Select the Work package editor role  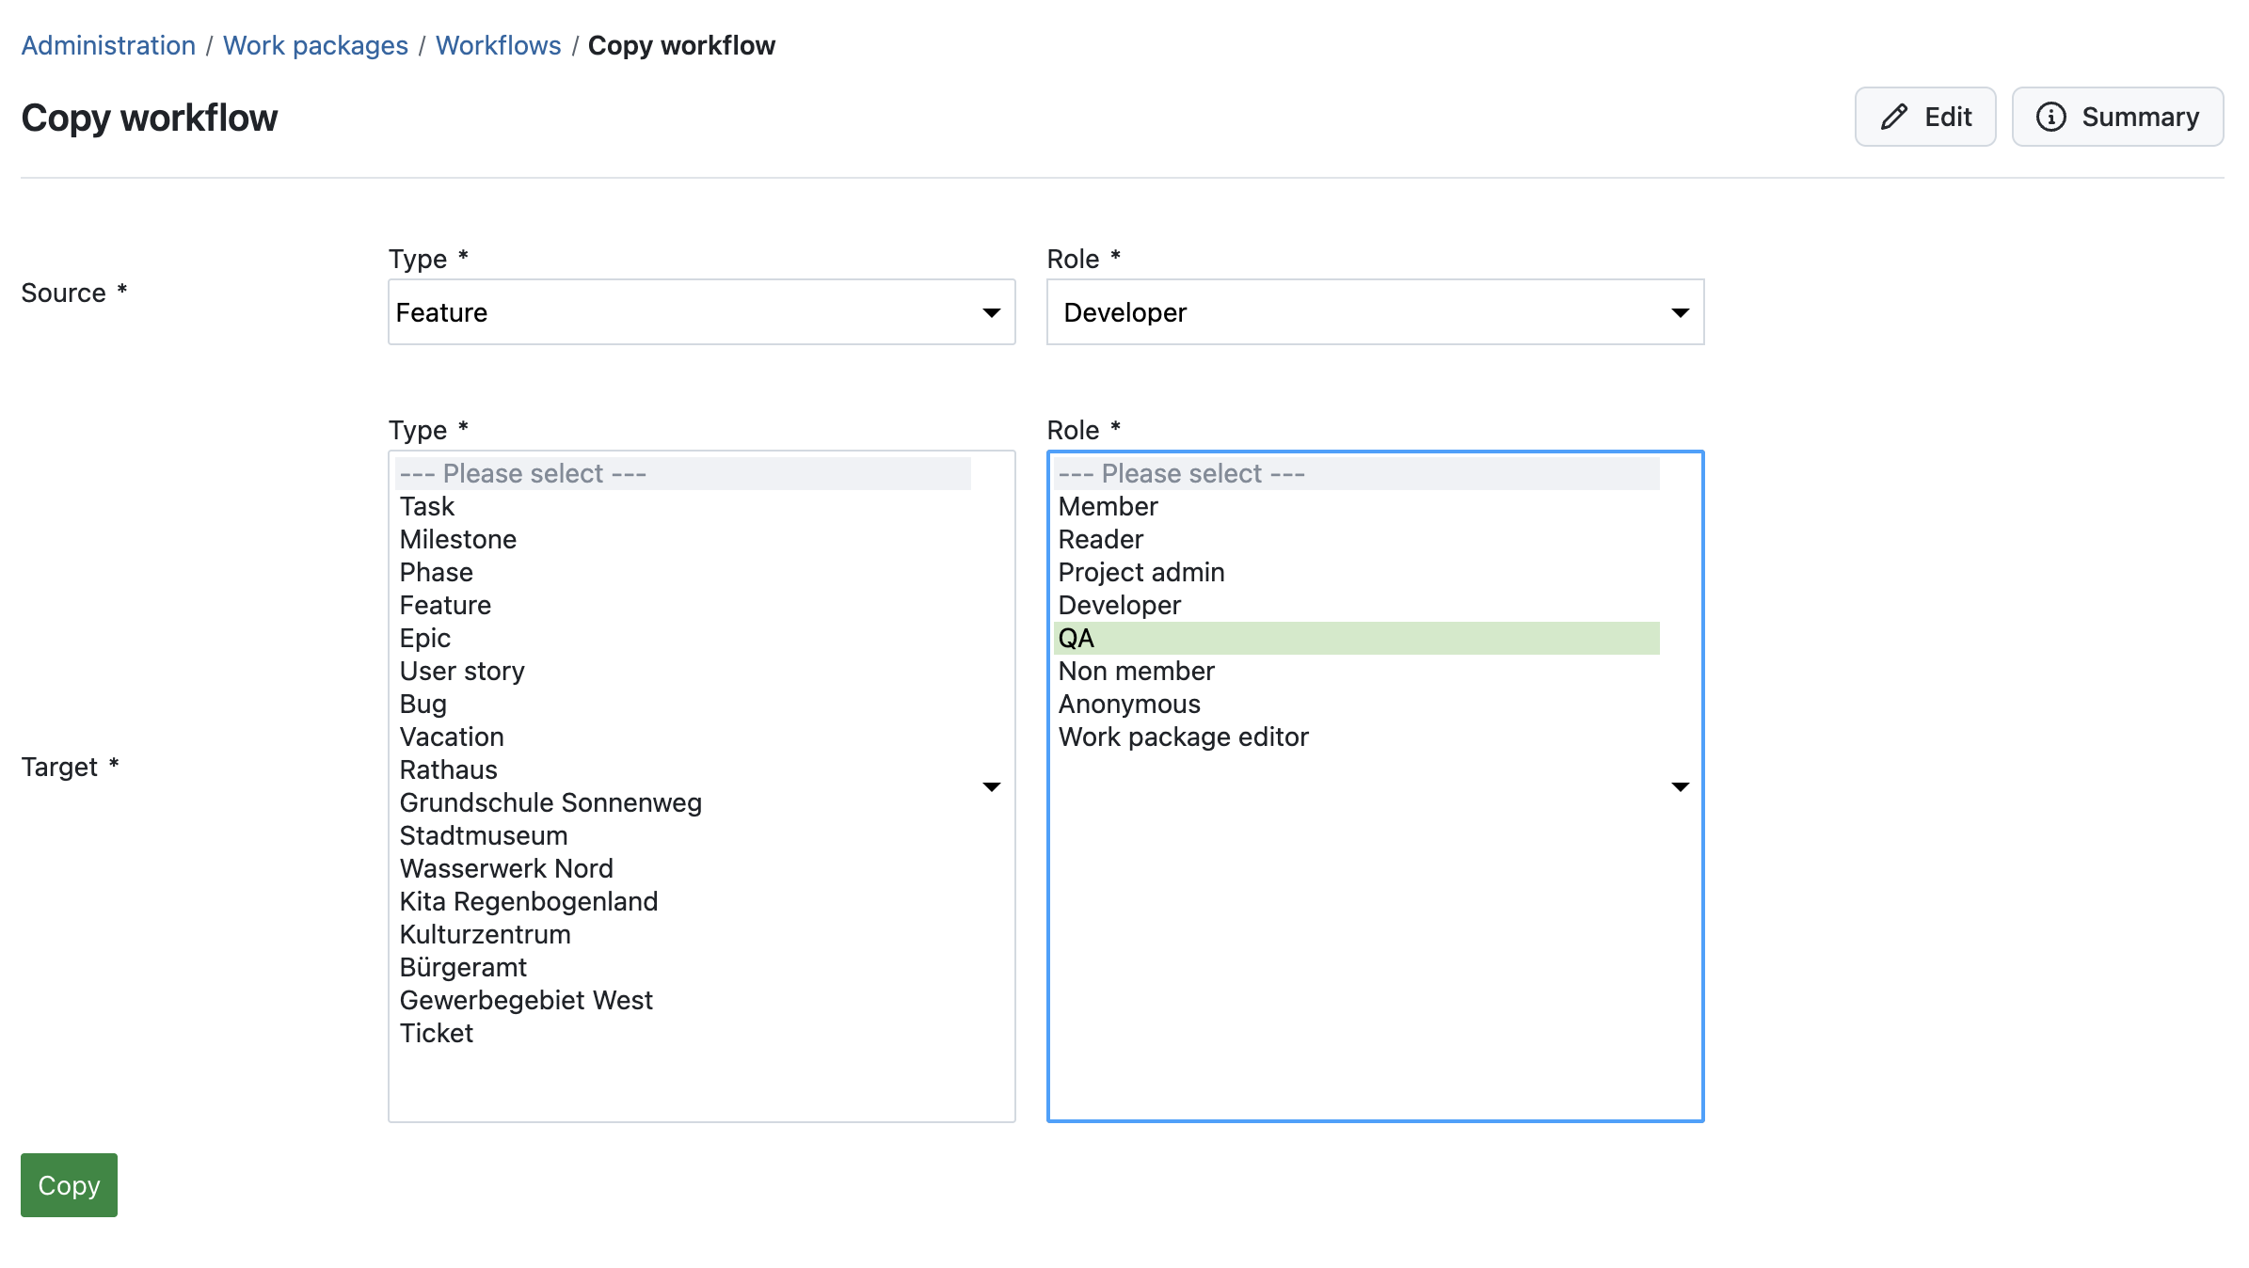pos(1183,737)
